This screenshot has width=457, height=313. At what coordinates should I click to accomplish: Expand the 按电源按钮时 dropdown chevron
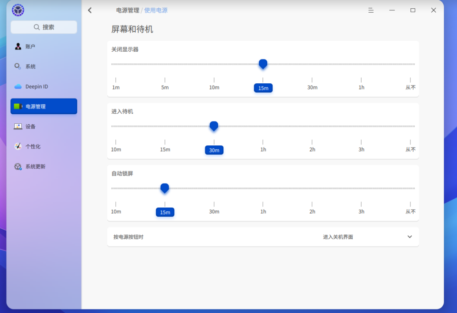tap(410, 237)
